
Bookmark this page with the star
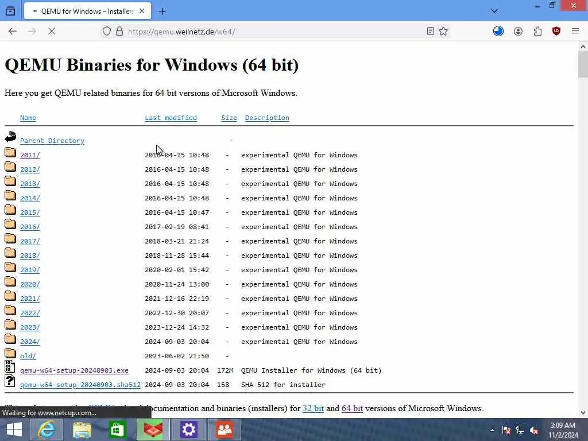point(443,31)
